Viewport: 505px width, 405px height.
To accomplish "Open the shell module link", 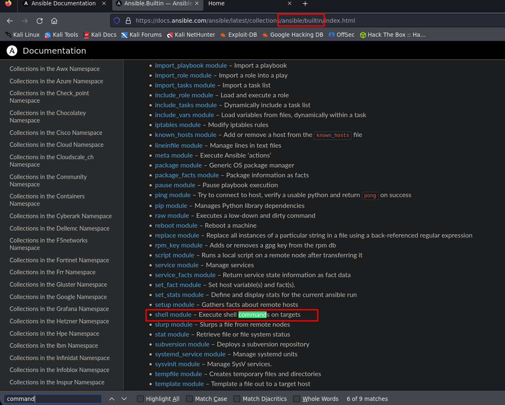I will (173, 315).
